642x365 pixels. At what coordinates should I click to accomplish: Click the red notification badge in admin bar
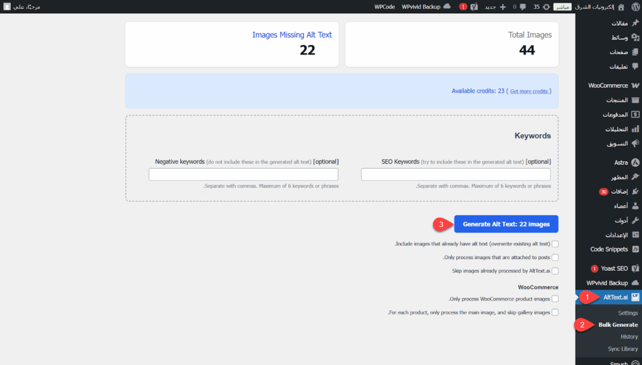click(463, 6)
